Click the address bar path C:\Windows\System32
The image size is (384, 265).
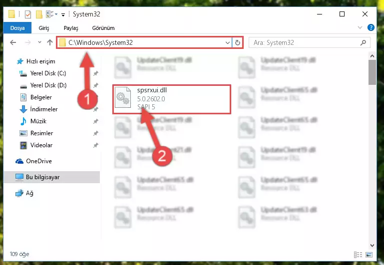(101, 42)
